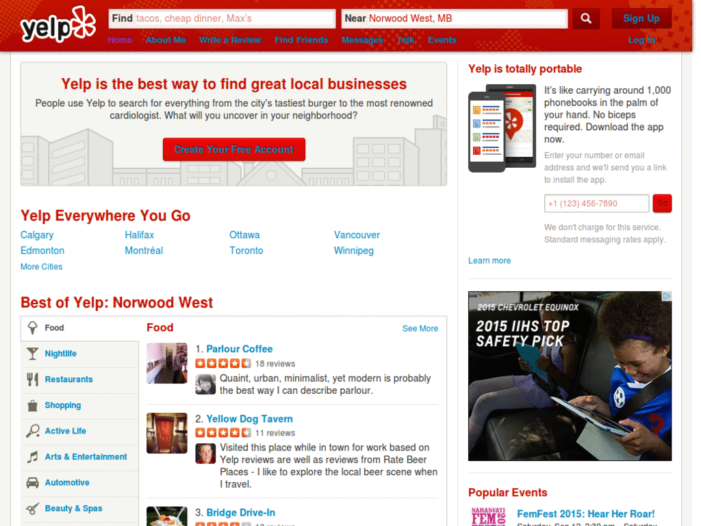Image resolution: width=701 pixels, height=526 pixels.
Task: Open the Toronto city link
Action: (x=246, y=251)
